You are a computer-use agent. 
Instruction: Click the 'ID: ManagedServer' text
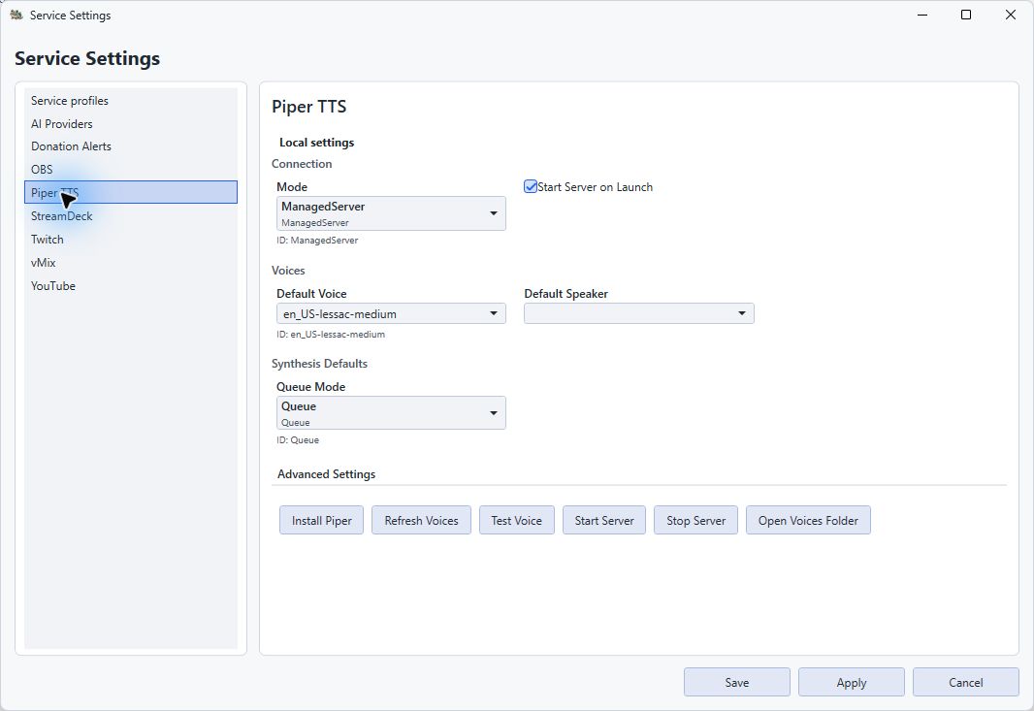tap(317, 241)
